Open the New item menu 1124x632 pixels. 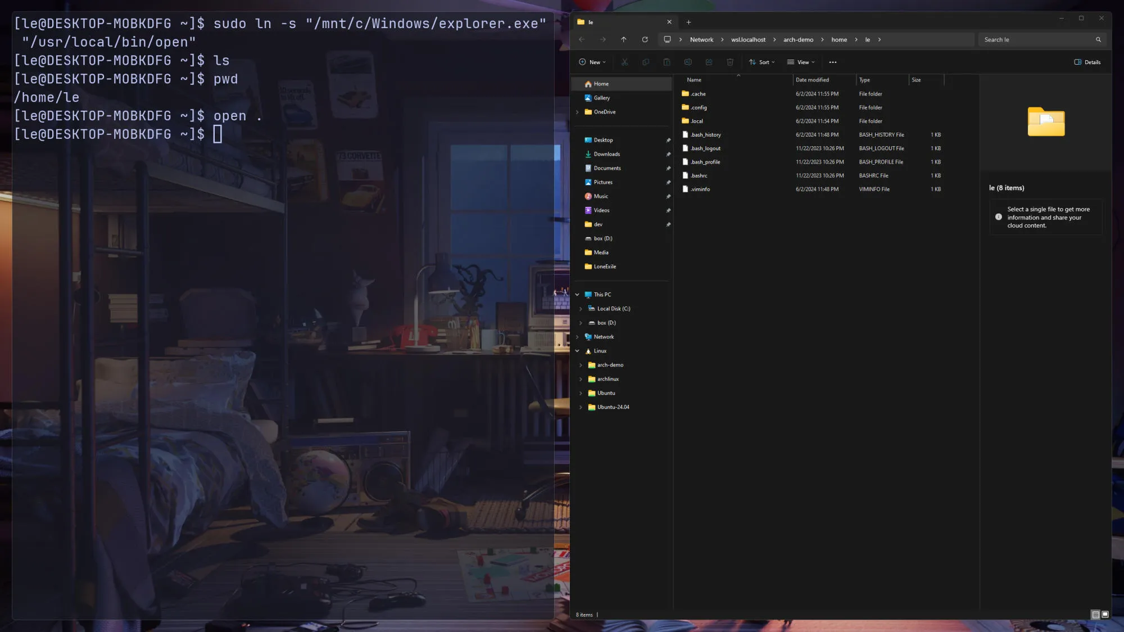tap(592, 62)
